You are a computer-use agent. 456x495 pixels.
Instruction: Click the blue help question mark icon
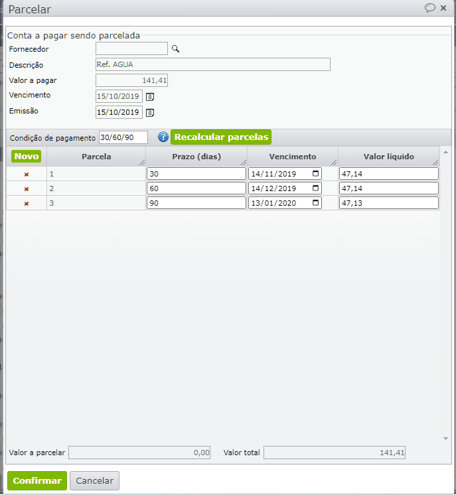[x=163, y=137]
